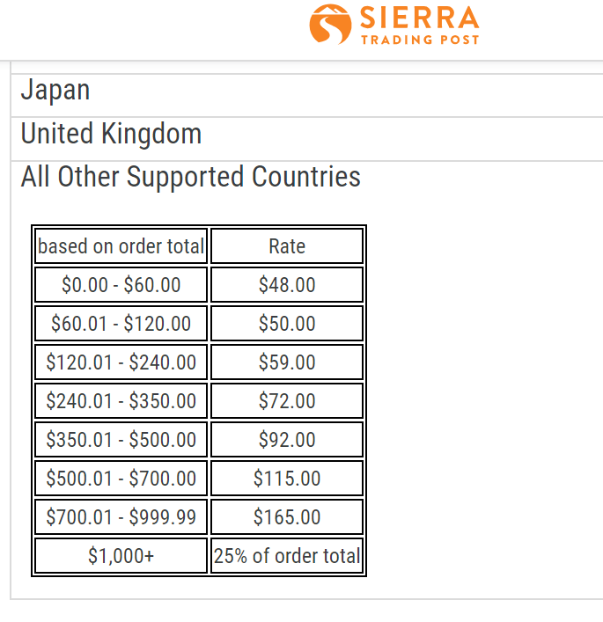
Task: Open Sierra Trading Post home link
Action: tap(394, 25)
